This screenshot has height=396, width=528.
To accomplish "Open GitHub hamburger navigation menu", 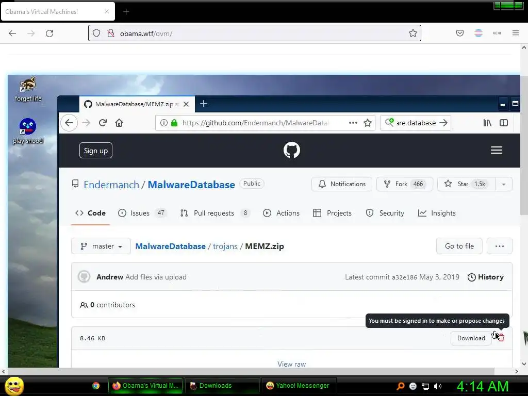I will point(497,150).
